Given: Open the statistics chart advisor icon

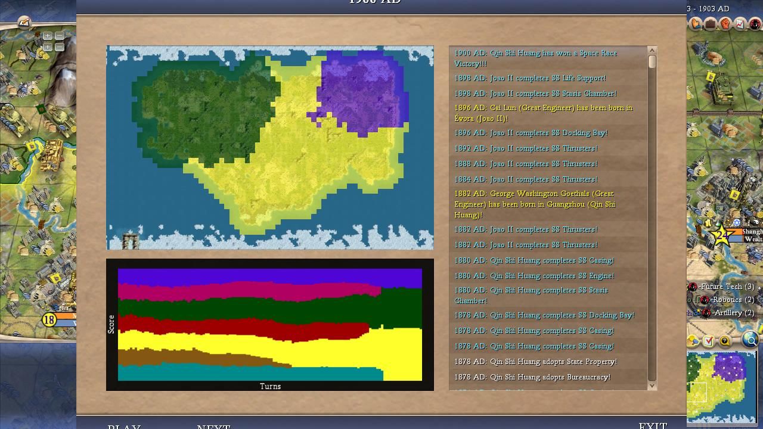Looking at the screenshot, I should [x=740, y=24].
